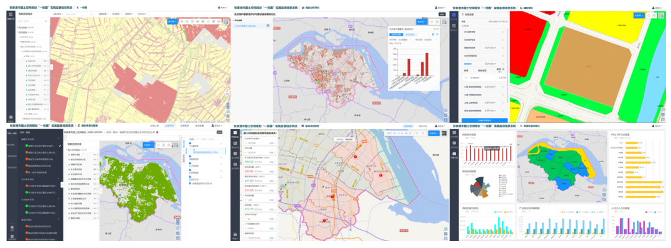
Task: Toggle the second blue layer switch in the data catalog tree
Action: (45, 70)
